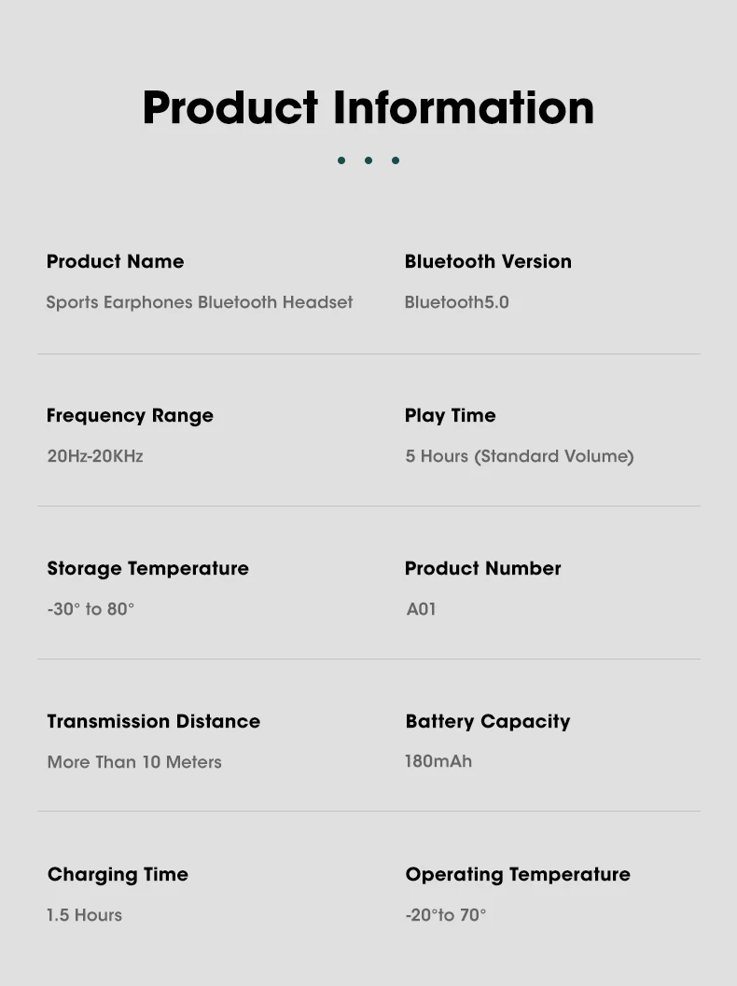Screen dimensions: 737x986
Task: Click Sports Earphones Bluetooth Headset text
Action: [200, 302]
